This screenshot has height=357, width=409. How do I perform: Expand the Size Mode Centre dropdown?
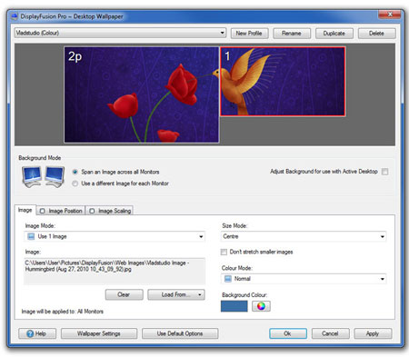tap(304, 236)
